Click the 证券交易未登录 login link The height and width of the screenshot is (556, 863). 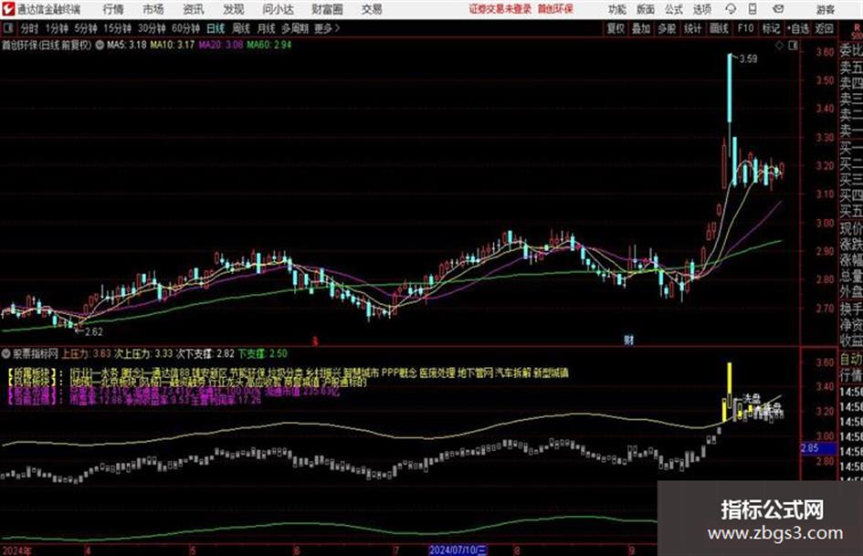[x=500, y=9]
